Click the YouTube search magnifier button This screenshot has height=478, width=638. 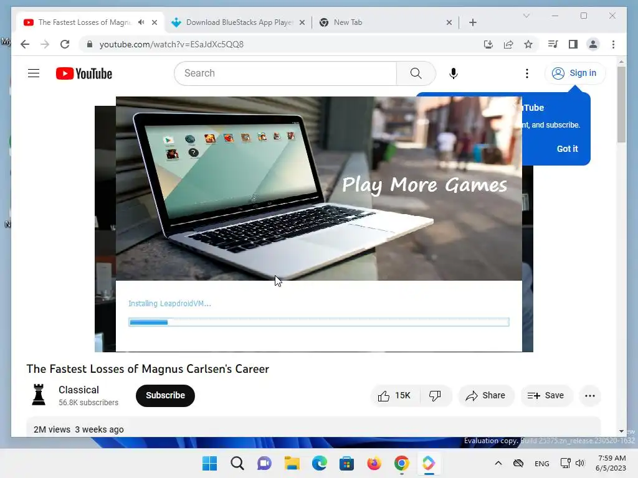coord(416,73)
